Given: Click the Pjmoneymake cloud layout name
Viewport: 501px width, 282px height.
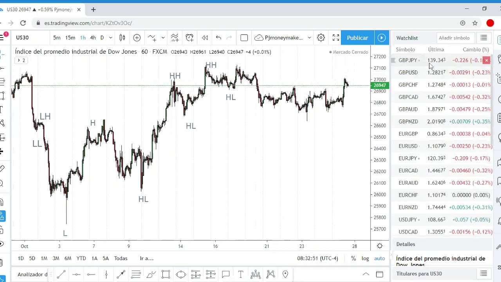Looking at the screenshot, I should pos(279,38).
